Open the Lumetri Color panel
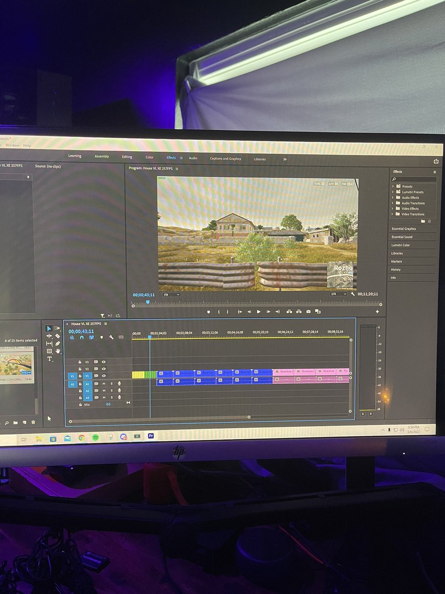Screen dimensions: 445x594 click(x=400, y=245)
